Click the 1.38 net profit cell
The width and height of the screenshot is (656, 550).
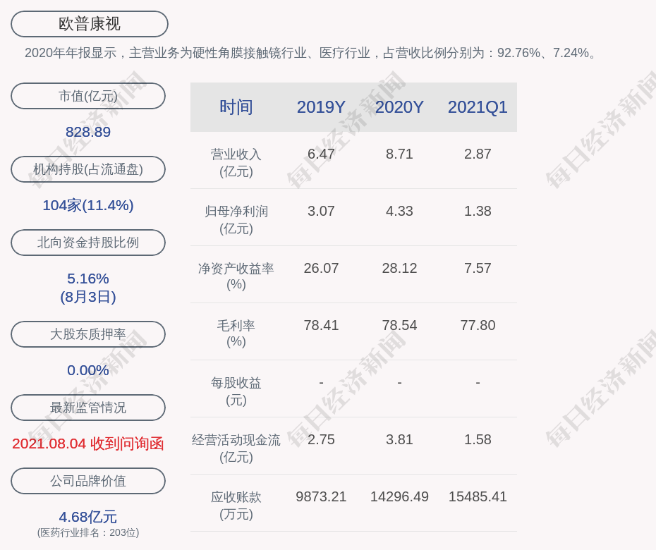click(x=478, y=212)
